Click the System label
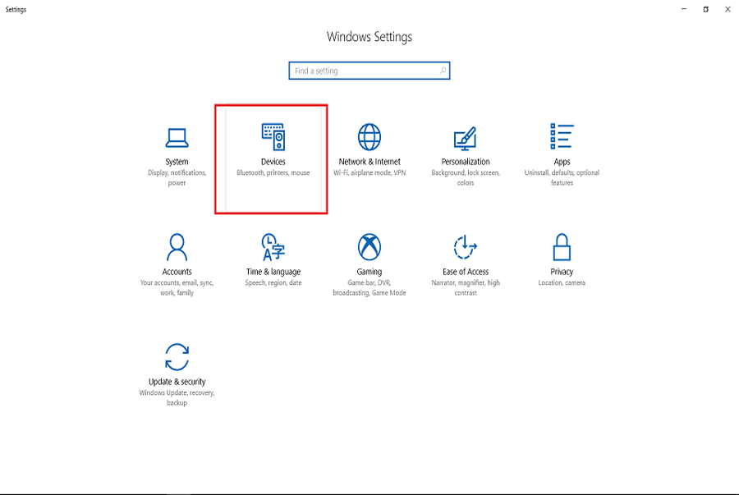The width and height of the screenshot is (739, 495). tap(177, 162)
